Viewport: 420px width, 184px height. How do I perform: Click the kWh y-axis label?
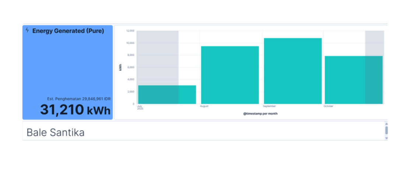[120, 67]
